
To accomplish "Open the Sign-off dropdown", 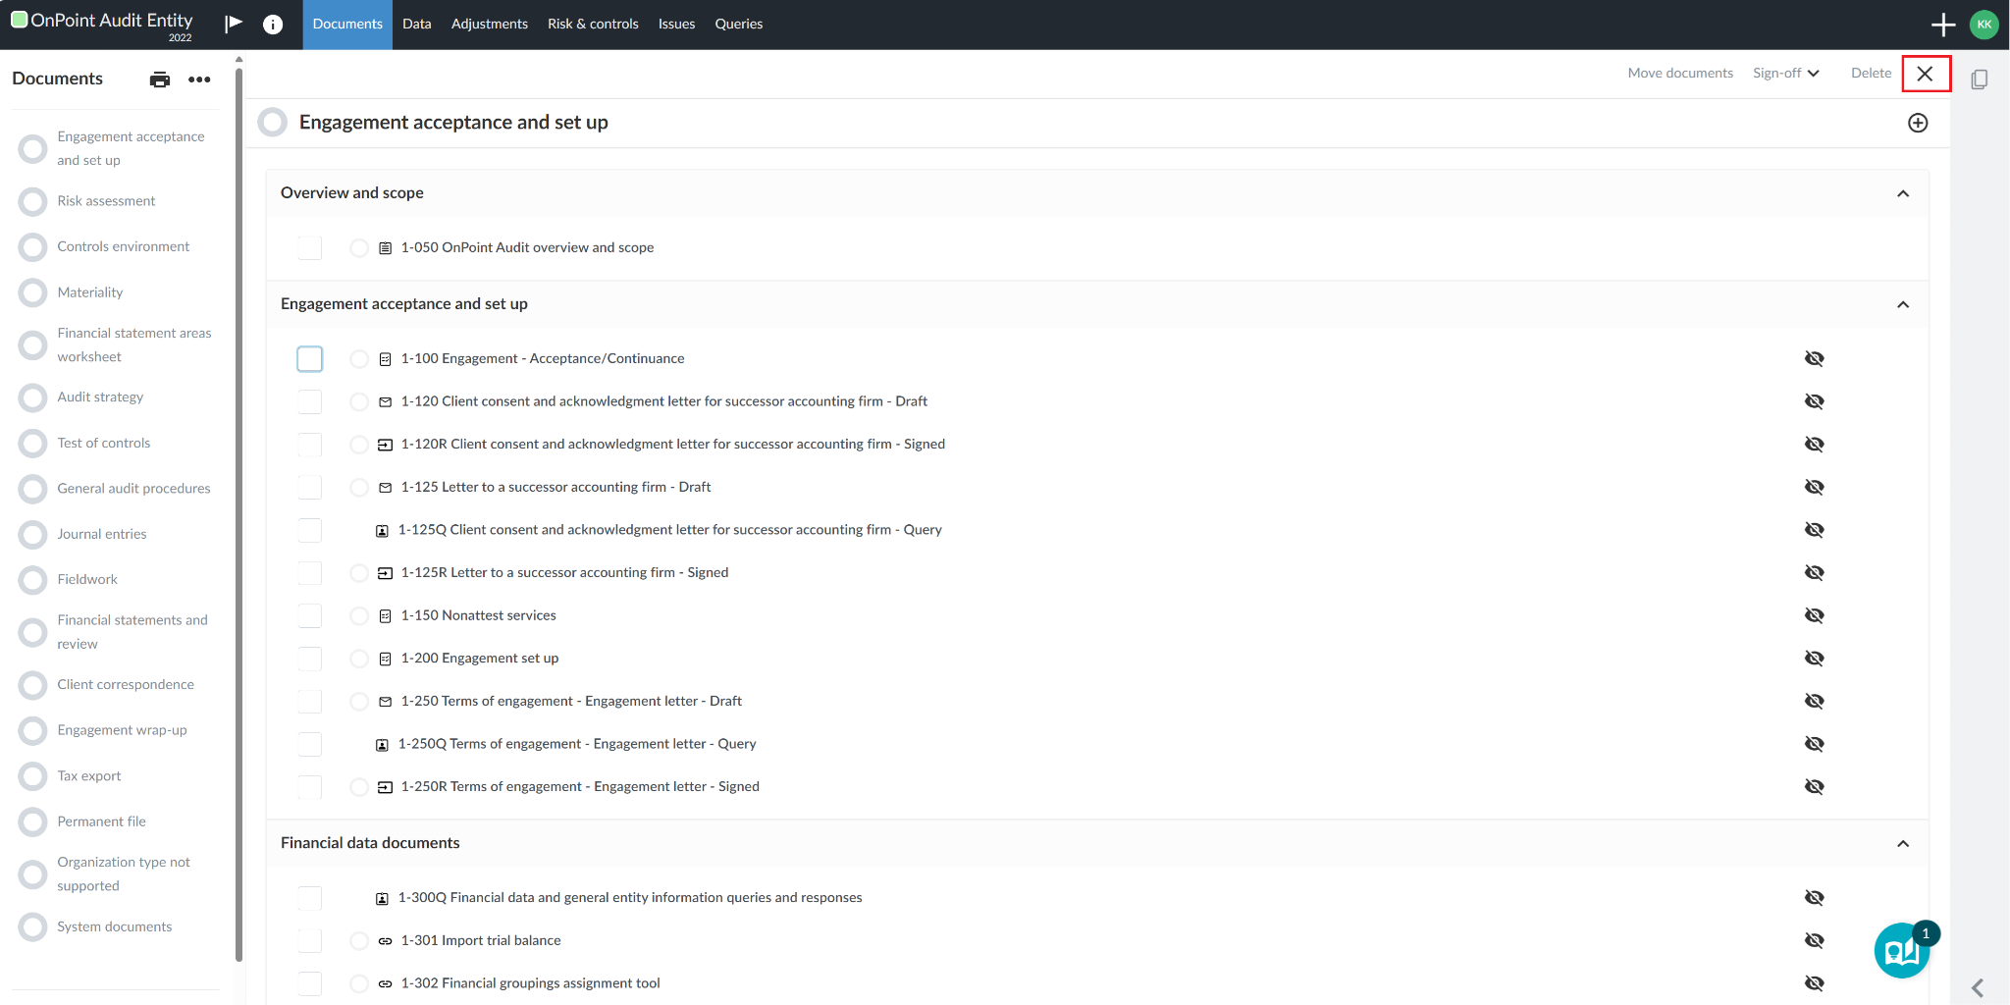I will [1784, 73].
